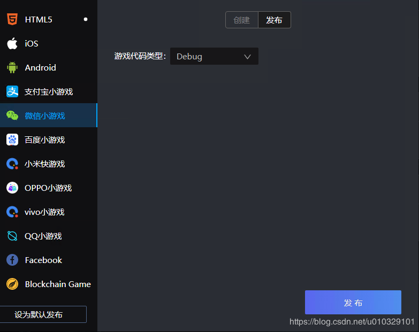Open the OPPO mini game icon

(x=12, y=188)
